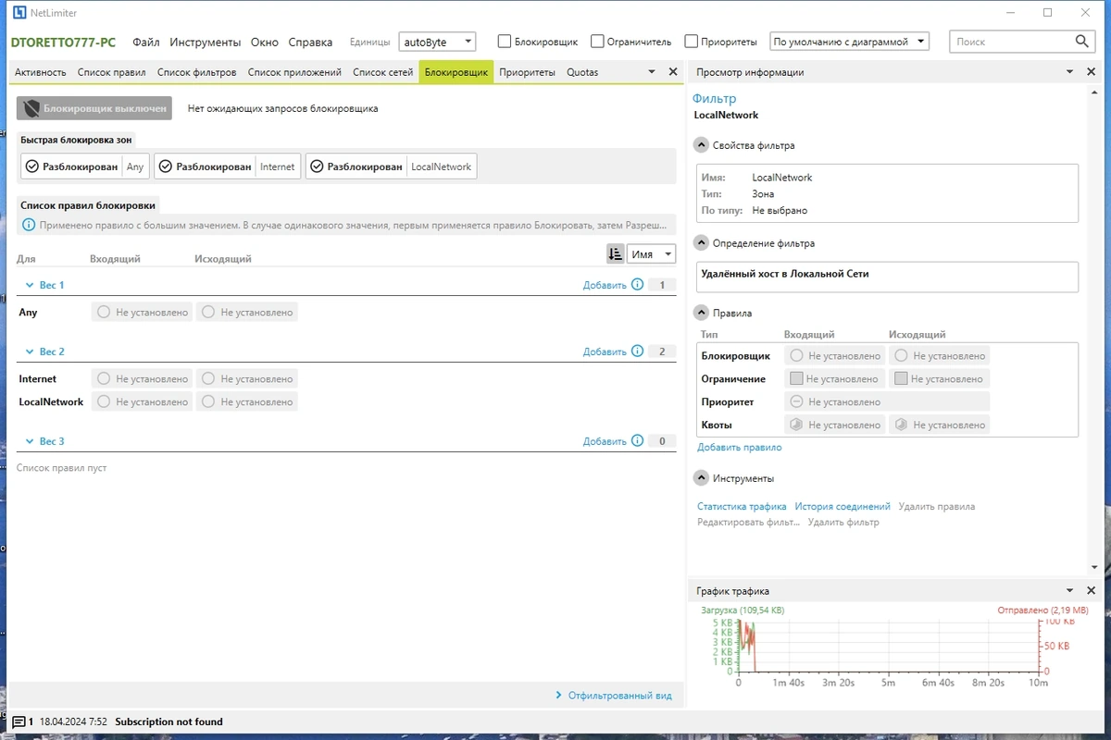The image size is (1111, 740).
Task: Open the По умолчанию с диаграммой dropdown
Action: click(849, 42)
